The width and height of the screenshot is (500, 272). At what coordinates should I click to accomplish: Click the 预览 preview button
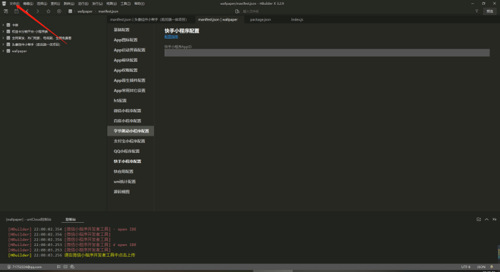[x=490, y=11]
